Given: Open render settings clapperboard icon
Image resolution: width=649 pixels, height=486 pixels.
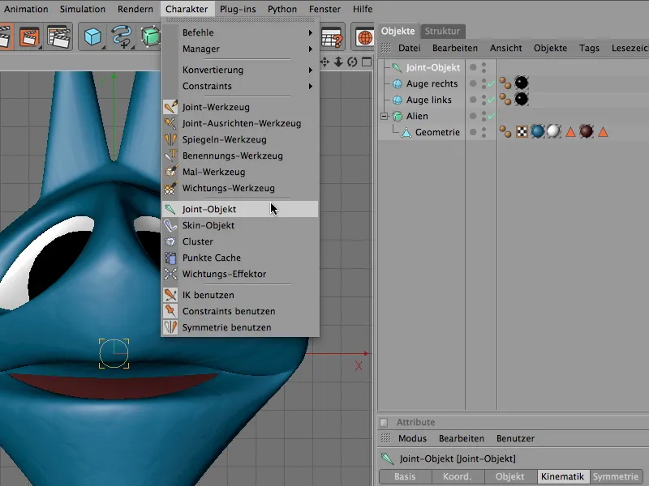Looking at the screenshot, I should 58,36.
